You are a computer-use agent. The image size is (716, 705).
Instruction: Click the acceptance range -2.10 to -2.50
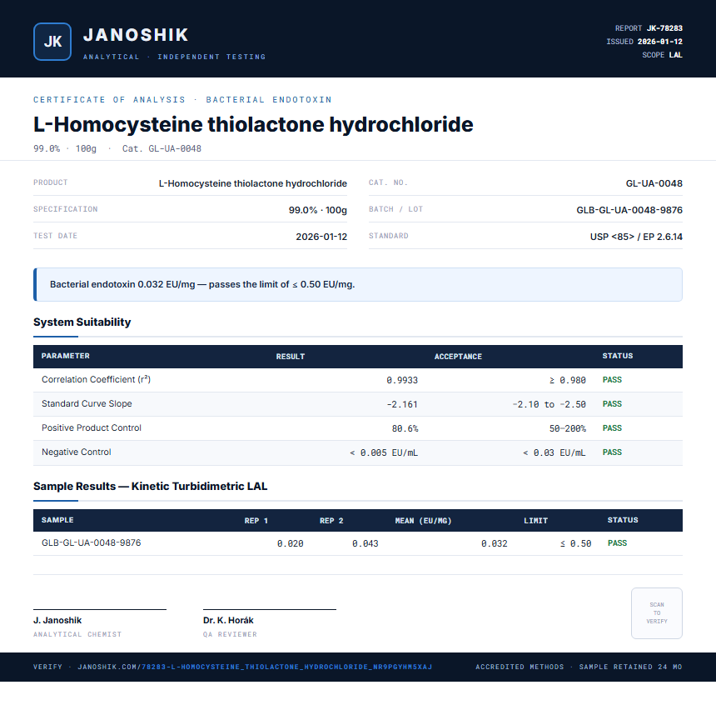[x=549, y=405]
